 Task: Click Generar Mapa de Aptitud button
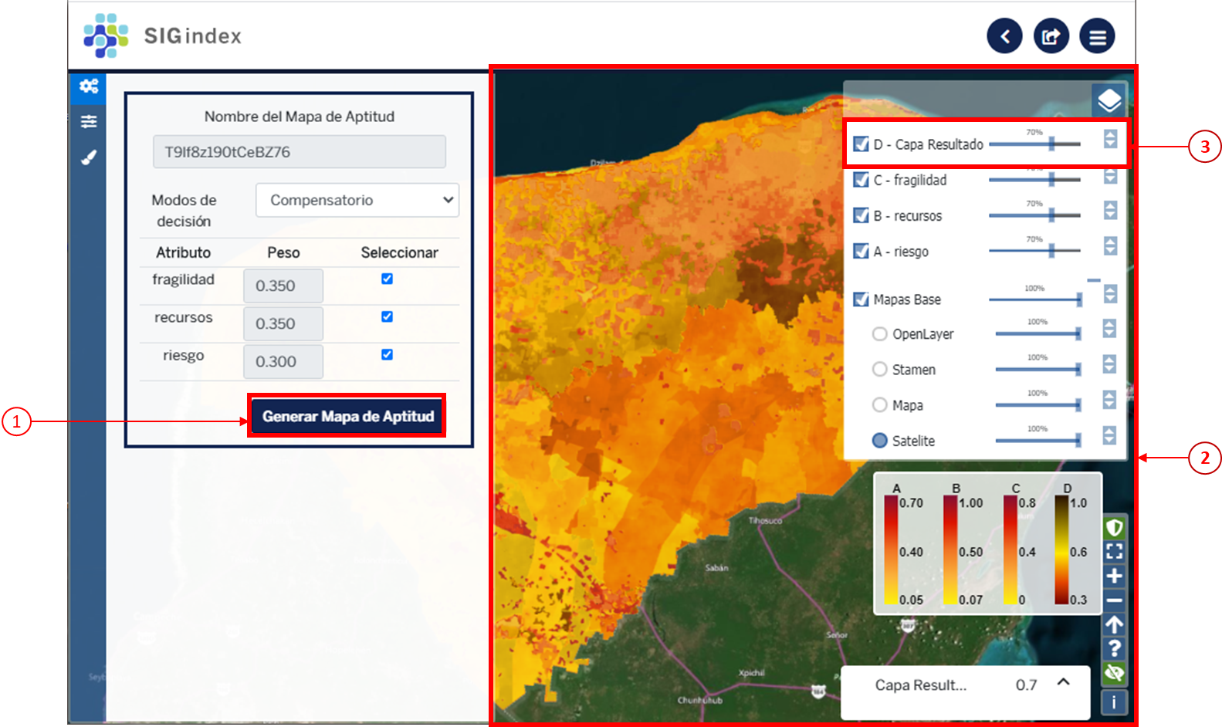[x=348, y=416]
